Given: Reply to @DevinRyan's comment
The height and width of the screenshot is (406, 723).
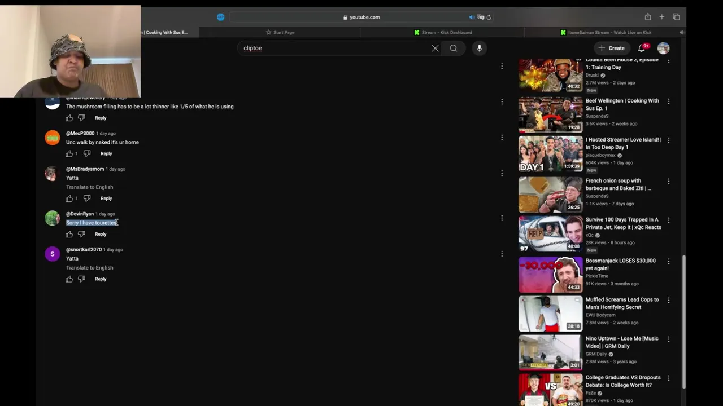Looking at the screenshot, I should (101, 234).
